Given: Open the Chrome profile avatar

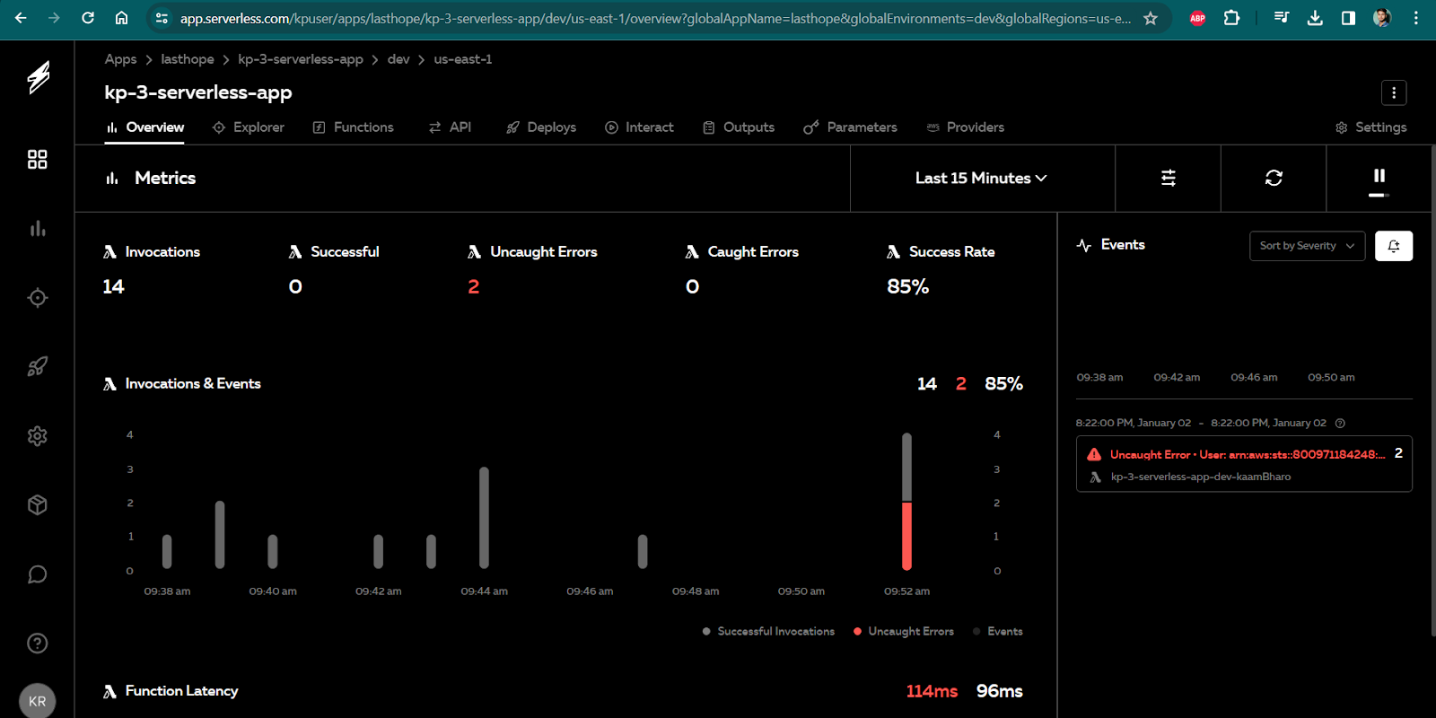Looking at the screenshot, I should (x=1382, y=18).
